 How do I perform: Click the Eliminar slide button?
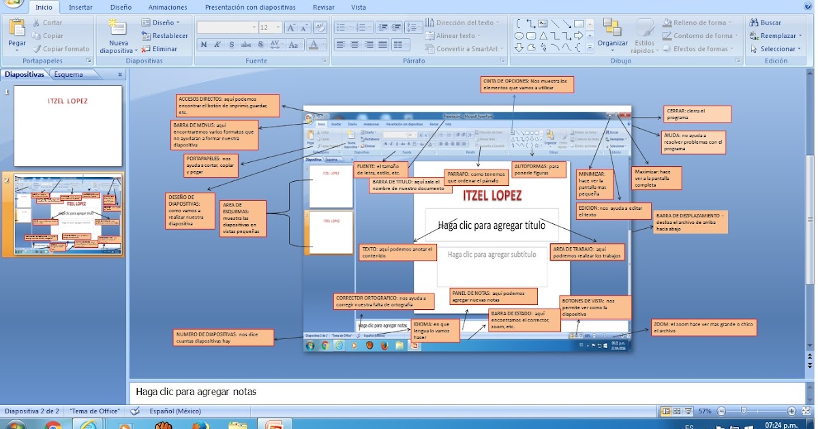[162, 48]
